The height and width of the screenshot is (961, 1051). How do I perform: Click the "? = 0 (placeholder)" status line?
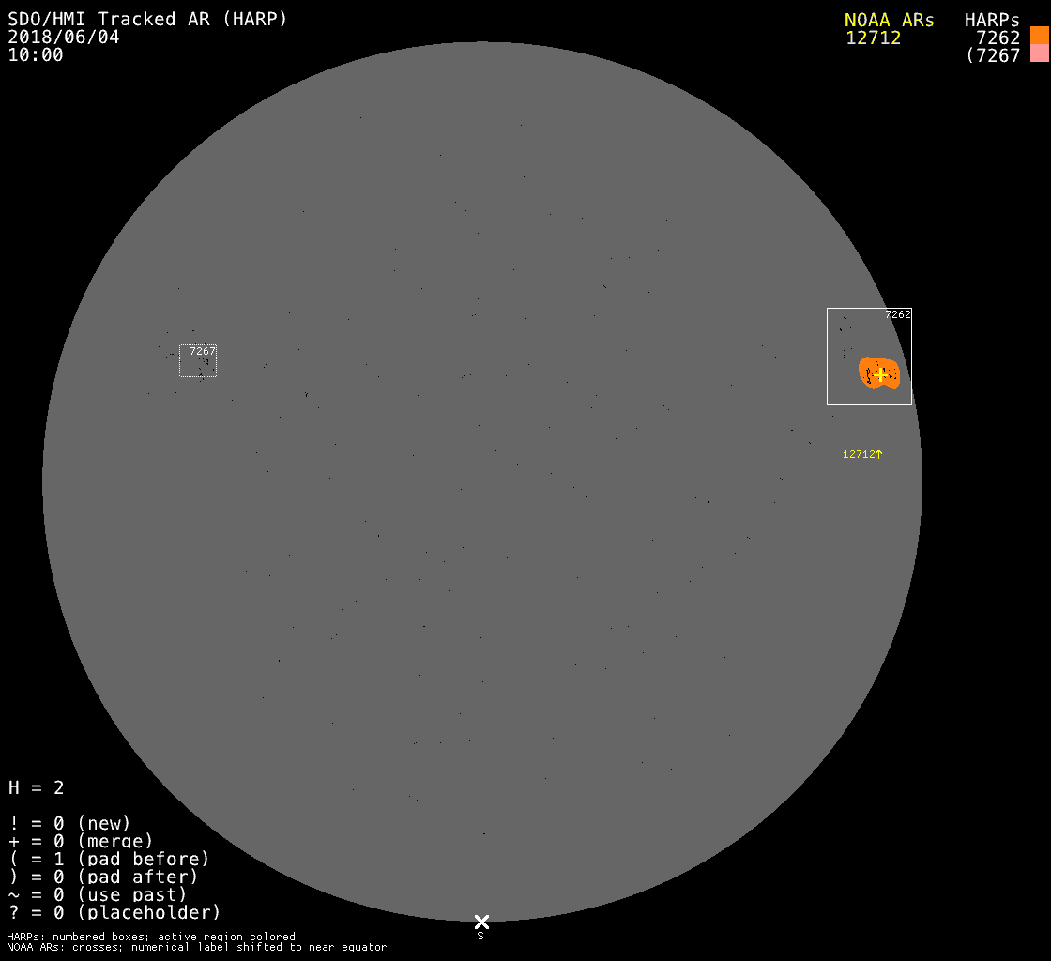(x=114, y=912)
